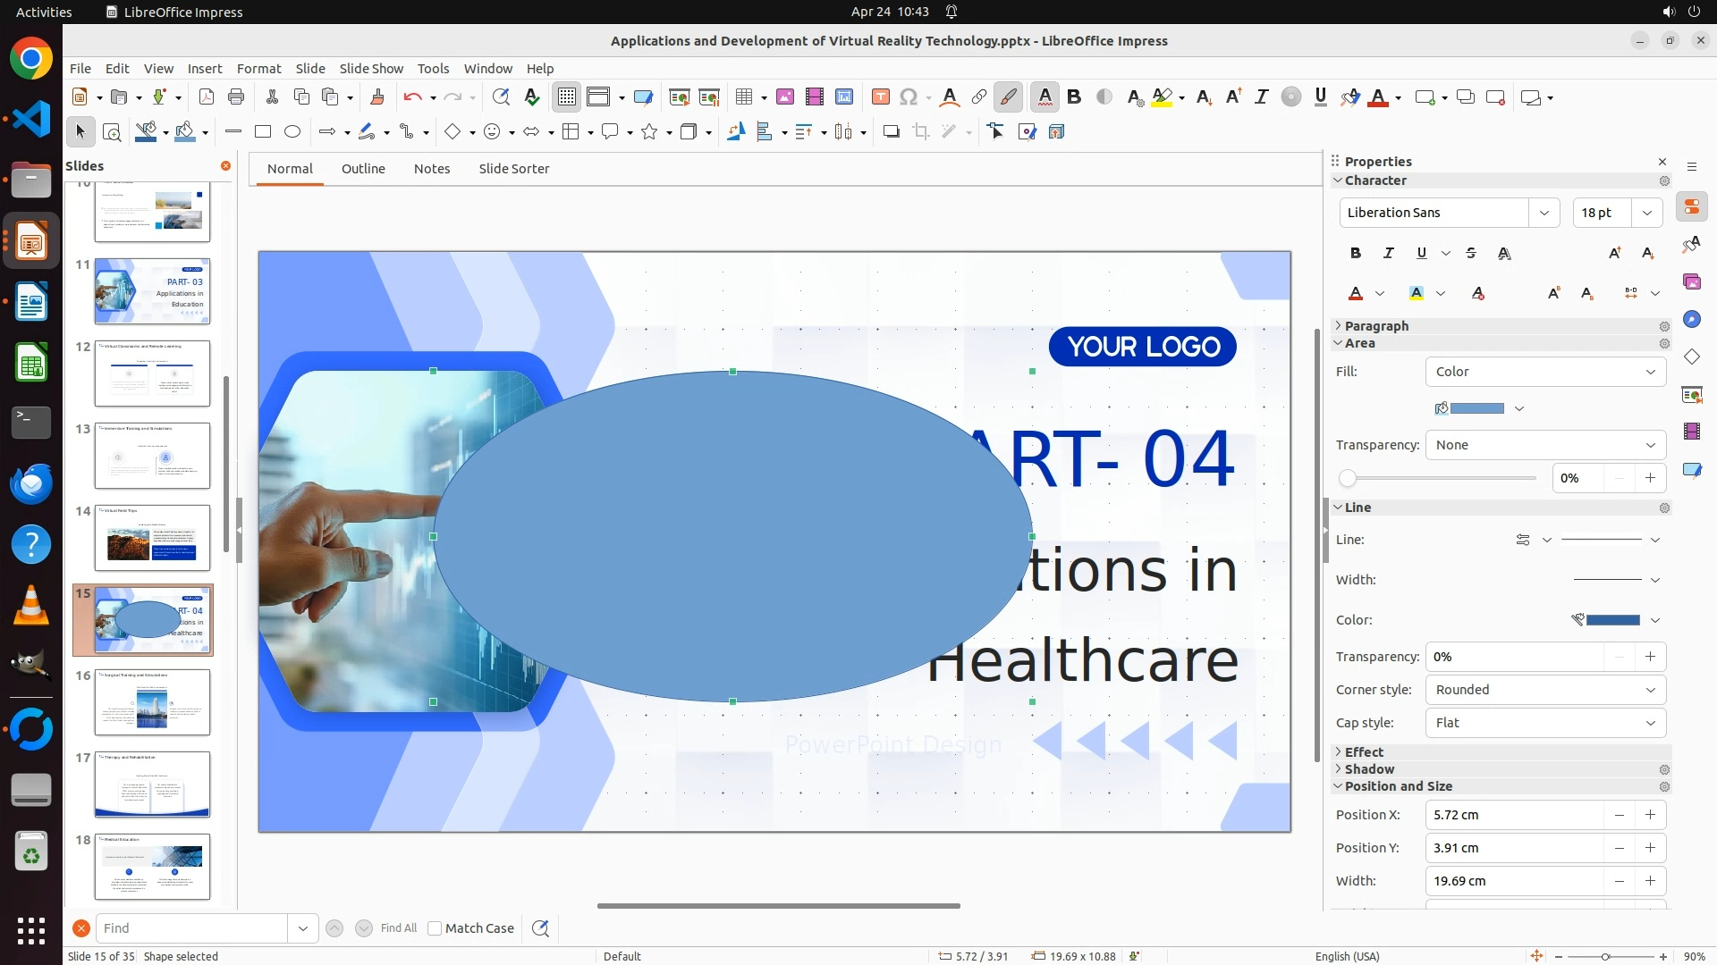
Task: Toggle Display Grid toolbar icon
Action: 567,97
